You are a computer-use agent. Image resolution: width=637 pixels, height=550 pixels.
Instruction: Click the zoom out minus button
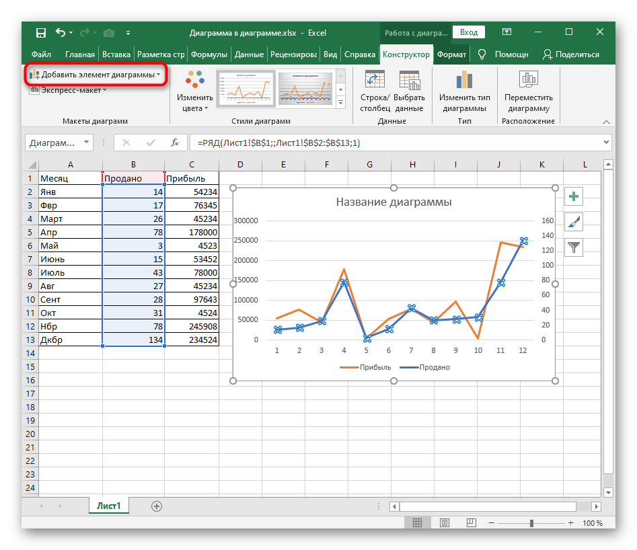492,523
